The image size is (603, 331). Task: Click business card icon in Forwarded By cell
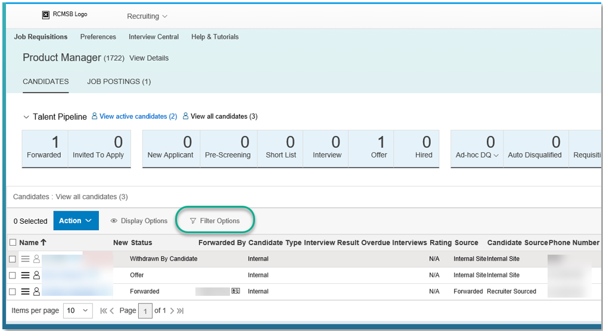[x=236, y=291]
